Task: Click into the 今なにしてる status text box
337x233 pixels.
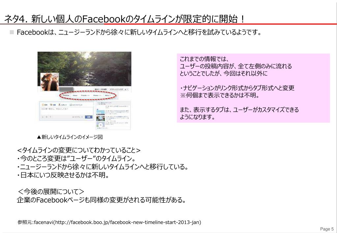Action: [67, 111]
